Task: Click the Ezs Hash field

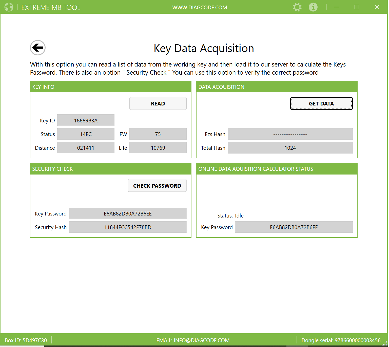Action: click(290, 134)
